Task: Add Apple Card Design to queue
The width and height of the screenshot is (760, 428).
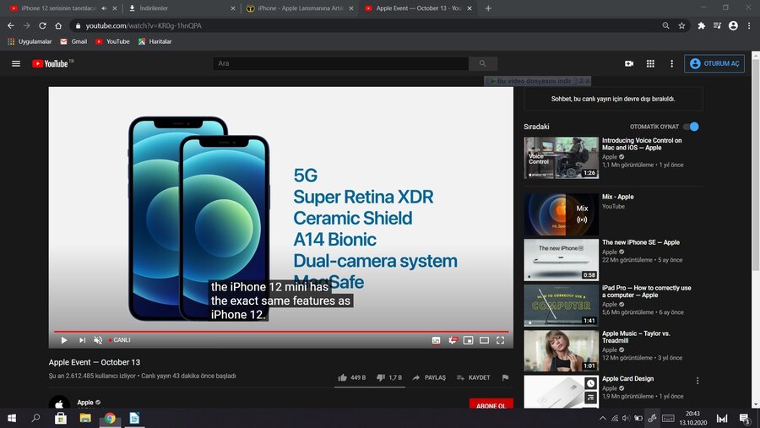Action: click(590, 398)
